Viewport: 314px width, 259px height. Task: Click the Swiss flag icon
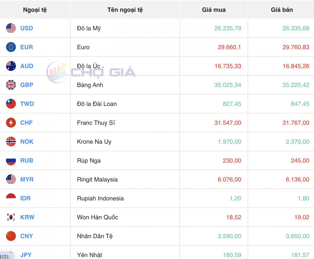(x=11, y=123)
